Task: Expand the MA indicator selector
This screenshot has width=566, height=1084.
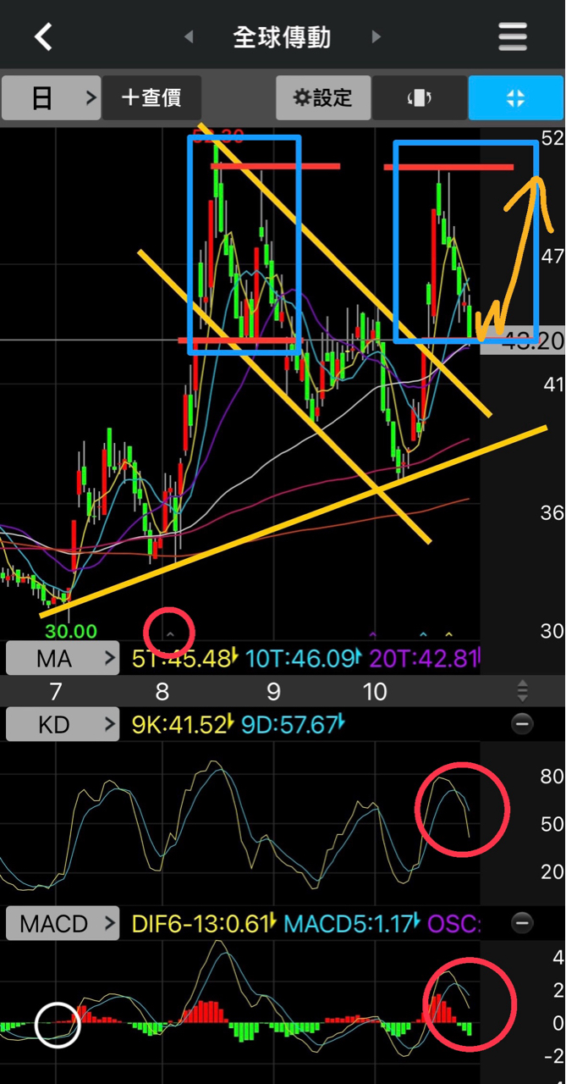Action: pyautogui.click(x=63, y=658)
